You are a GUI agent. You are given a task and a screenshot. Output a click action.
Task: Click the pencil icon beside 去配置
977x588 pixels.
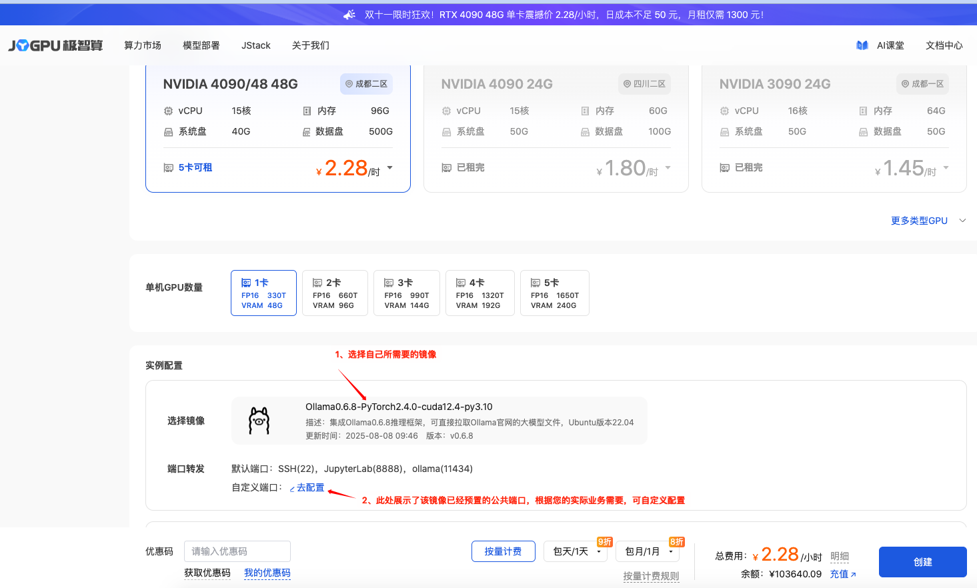click(292, 489)
